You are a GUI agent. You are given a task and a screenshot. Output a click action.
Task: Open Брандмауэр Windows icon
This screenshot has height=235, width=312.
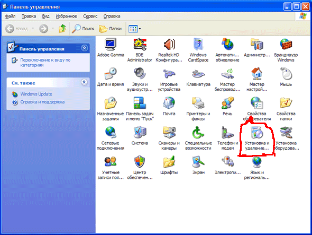(286, 45)
